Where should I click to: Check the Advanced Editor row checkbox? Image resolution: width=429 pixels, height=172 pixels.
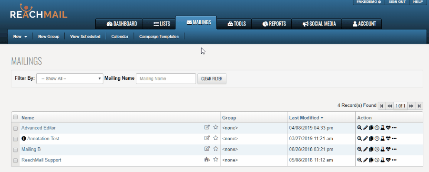coord(16,128)
